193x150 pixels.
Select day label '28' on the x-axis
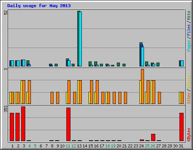pos(164,146)
